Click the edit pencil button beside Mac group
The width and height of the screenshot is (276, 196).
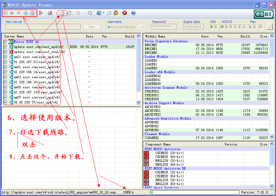tap(270, 27)
